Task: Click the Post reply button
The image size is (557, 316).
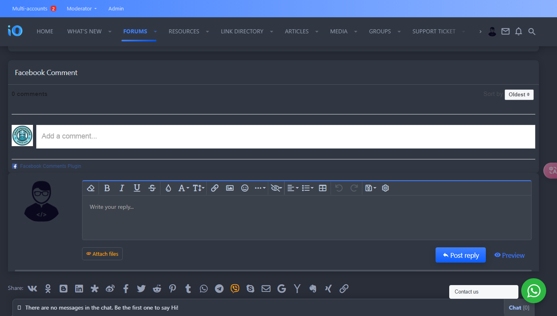Action: (460, 255)
